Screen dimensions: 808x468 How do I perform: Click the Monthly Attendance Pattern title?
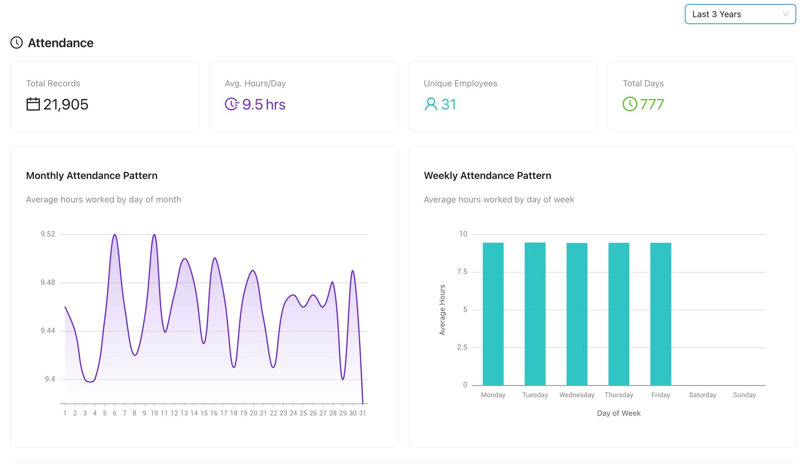[92, 176]
